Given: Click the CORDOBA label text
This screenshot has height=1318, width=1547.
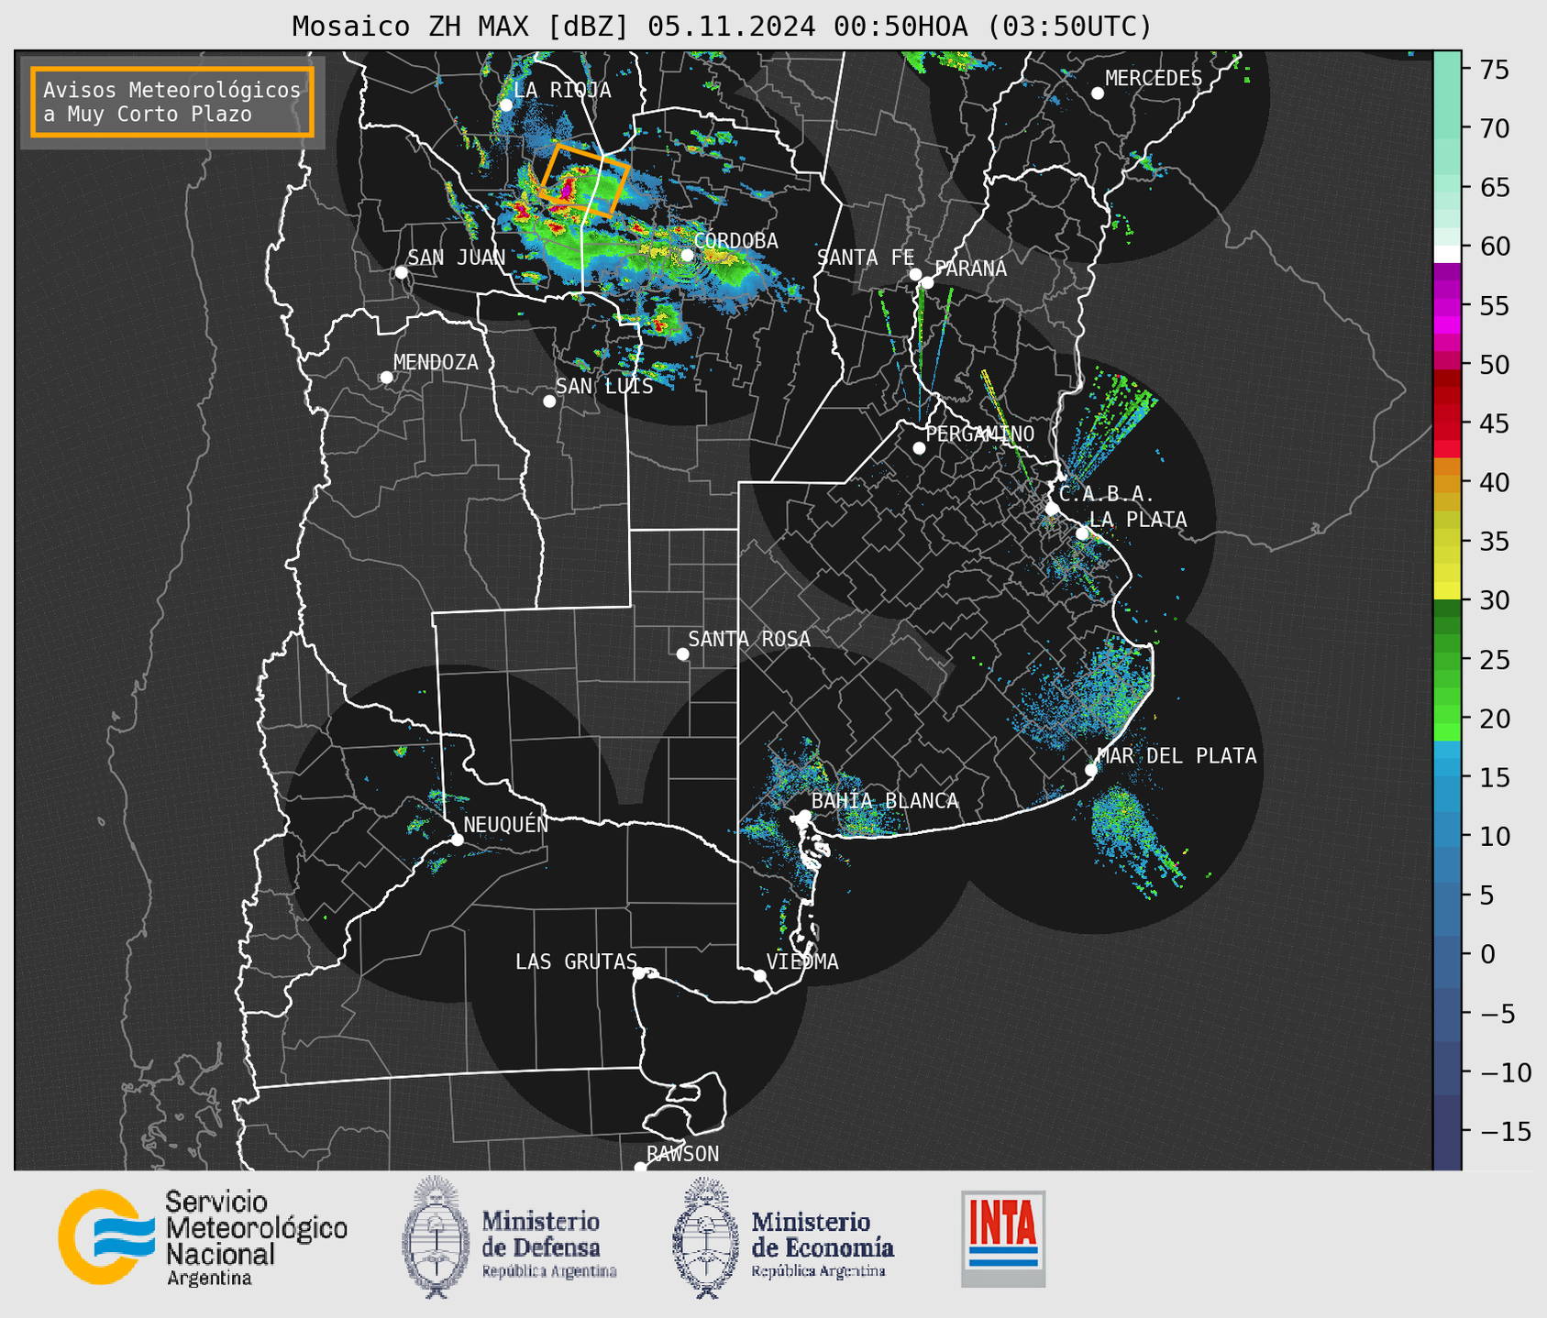Looking at the screenshot, I should pyautogui.click(x=735, y=241).
